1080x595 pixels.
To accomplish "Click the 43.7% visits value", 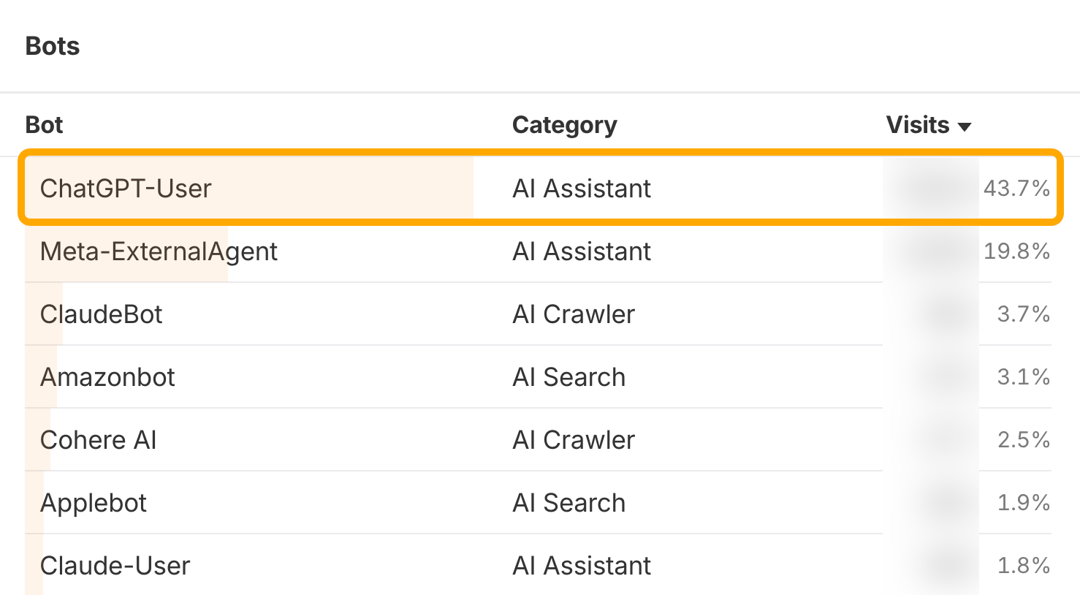I will (x=1016, y=189).
